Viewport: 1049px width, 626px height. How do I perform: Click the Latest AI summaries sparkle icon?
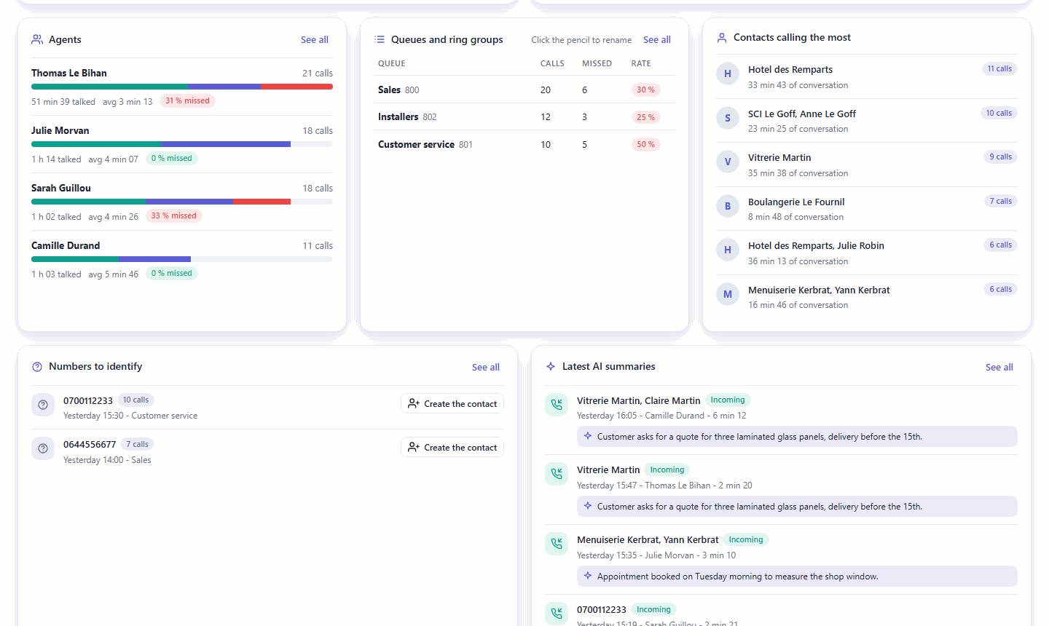click(x=551, y=367)
